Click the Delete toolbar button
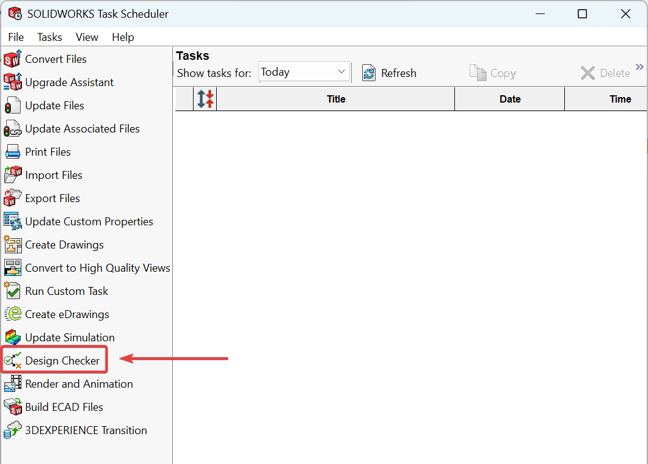 605,73
